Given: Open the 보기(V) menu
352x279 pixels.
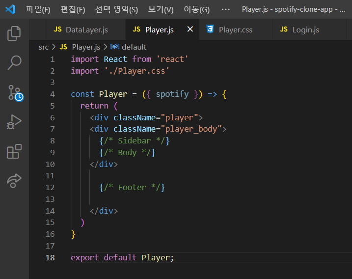Looking at the screenshot, I should 161,9.
